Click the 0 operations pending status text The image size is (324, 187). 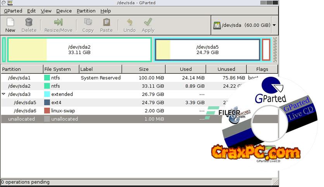(x=26, y=182)
